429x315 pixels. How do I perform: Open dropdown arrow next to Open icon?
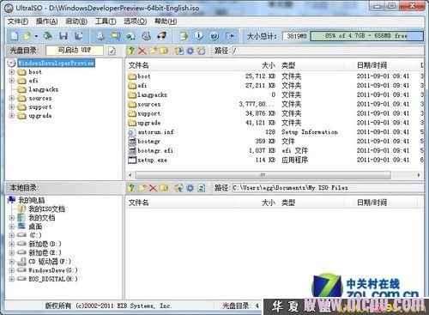click(x=36, y=36)
